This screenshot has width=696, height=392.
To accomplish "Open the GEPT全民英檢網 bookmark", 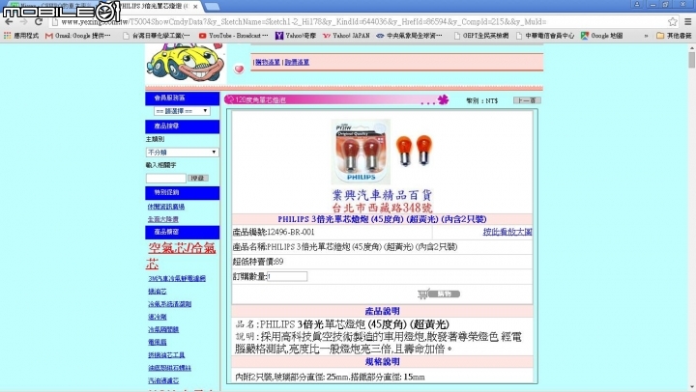I will click(481, 36).
